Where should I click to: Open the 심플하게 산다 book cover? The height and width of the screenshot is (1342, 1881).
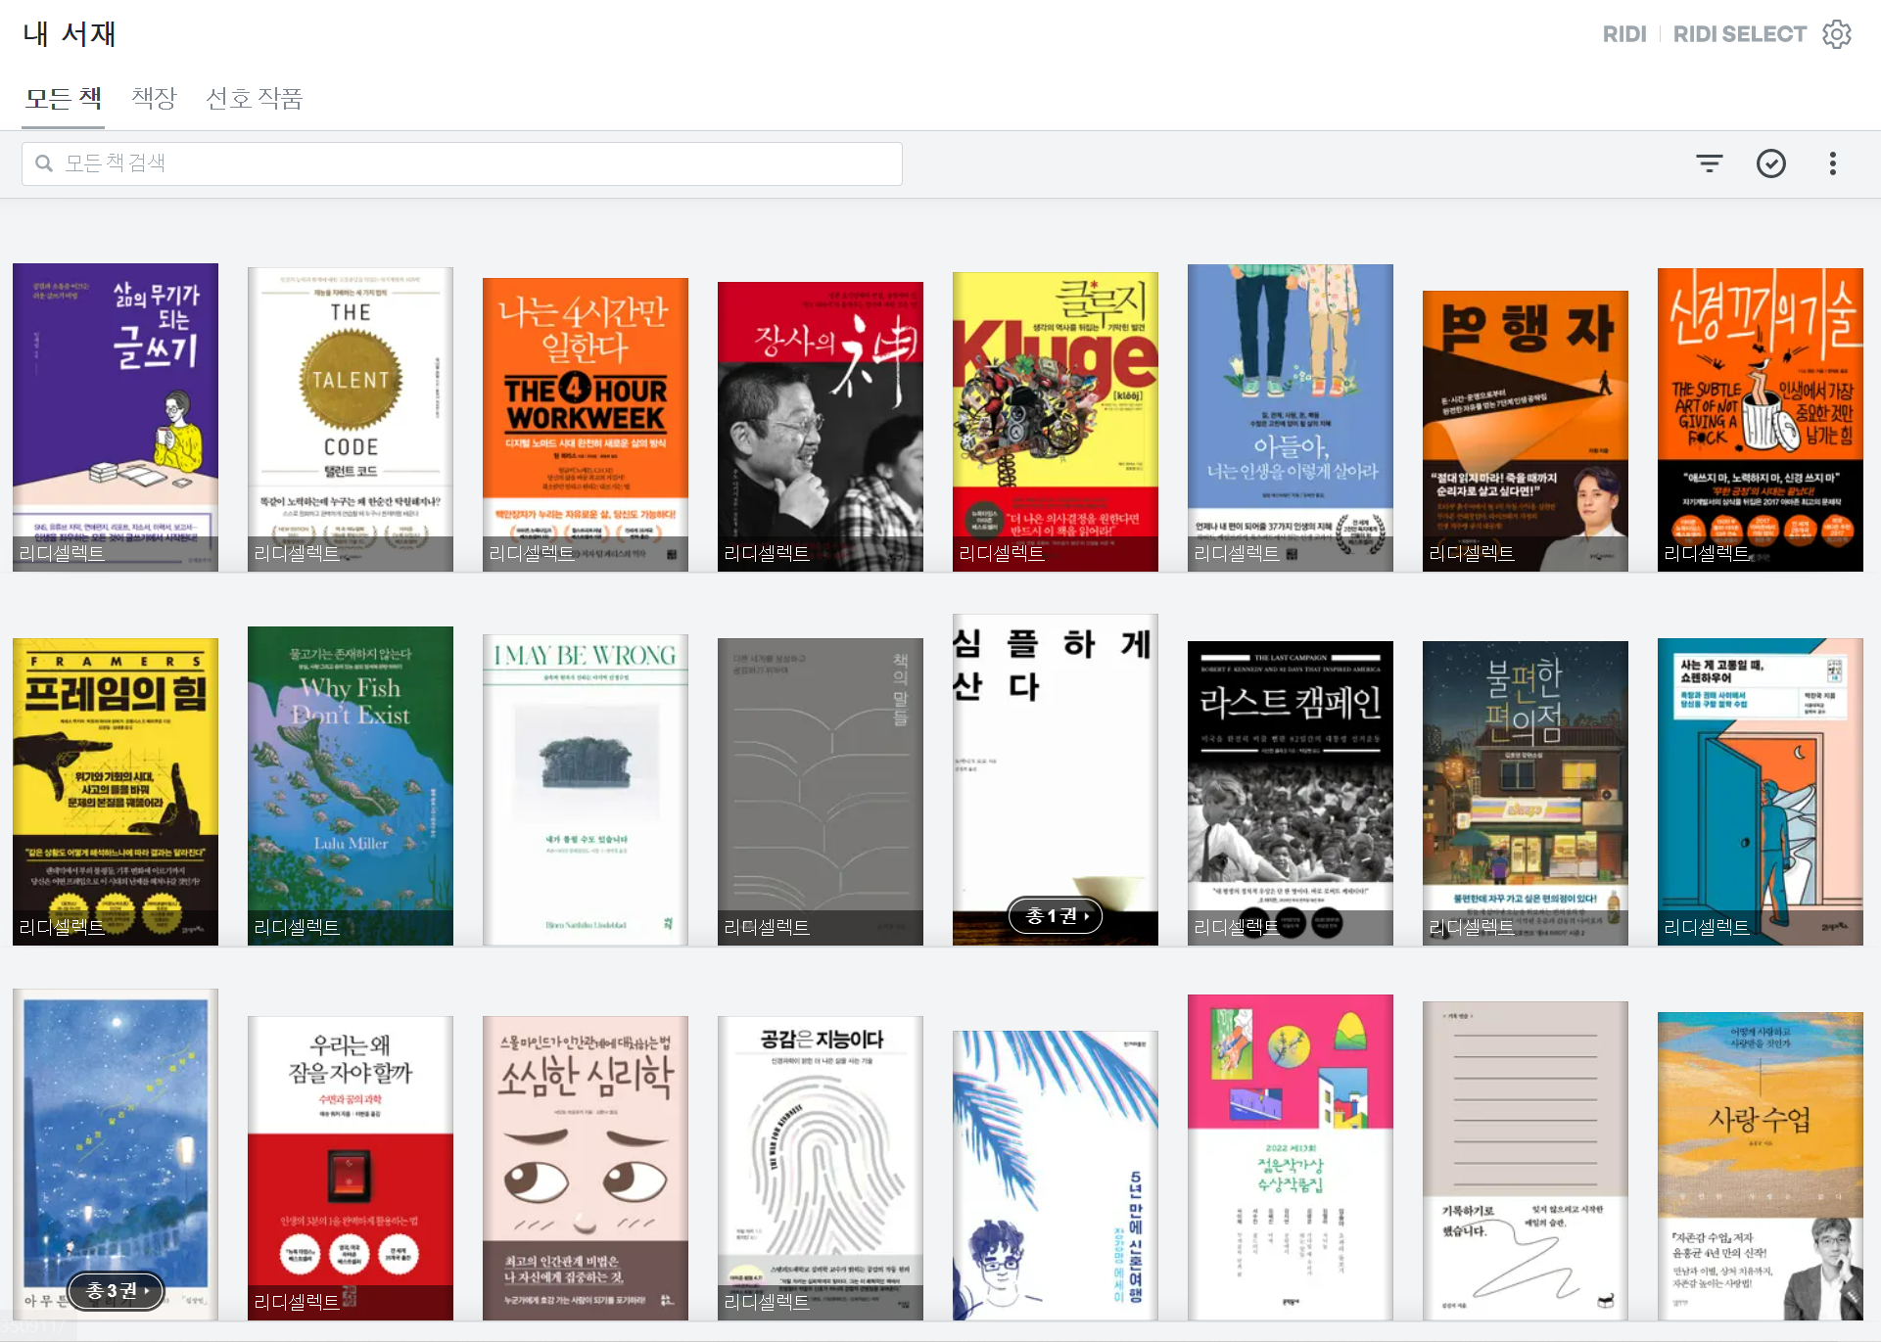(1056, 779)
